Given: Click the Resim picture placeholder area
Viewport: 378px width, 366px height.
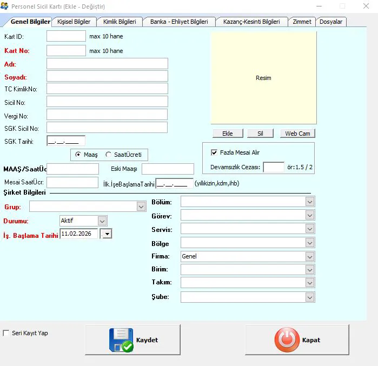Looking at the screenshot, I should pos(263,78).
